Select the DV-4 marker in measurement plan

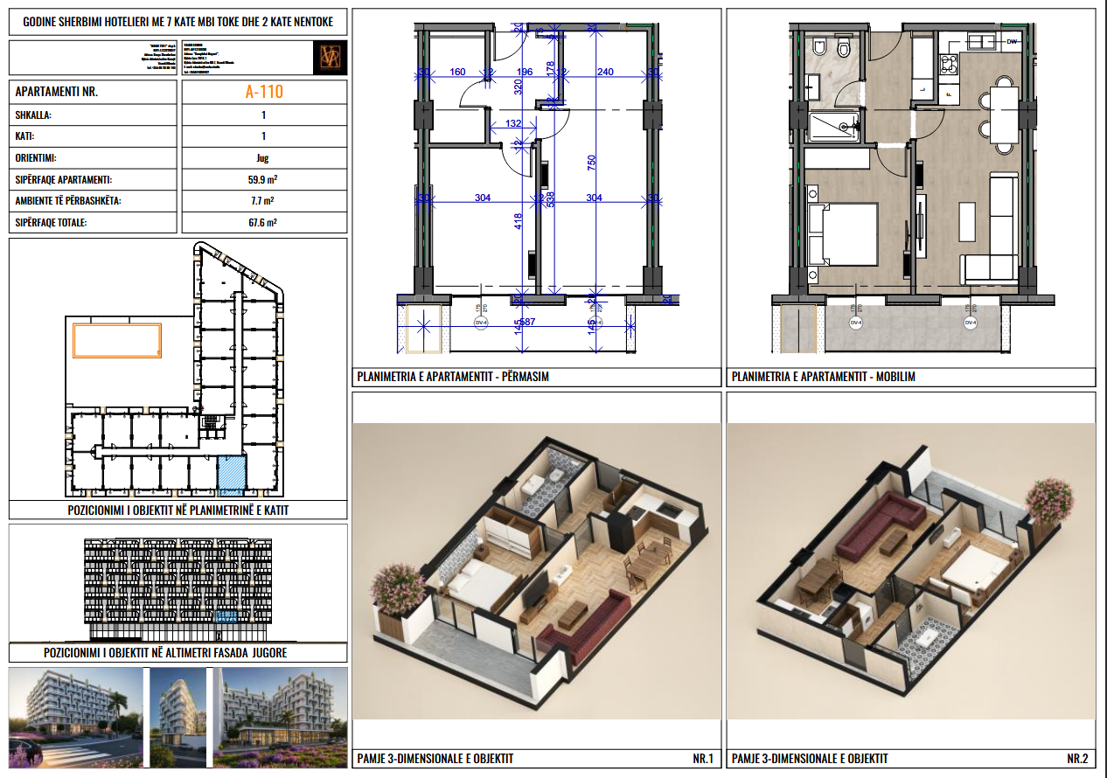pyautogui.click(x=480, y=323)
